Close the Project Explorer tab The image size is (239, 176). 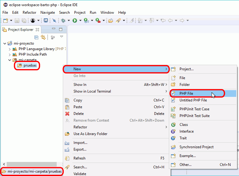click(37, 30)
